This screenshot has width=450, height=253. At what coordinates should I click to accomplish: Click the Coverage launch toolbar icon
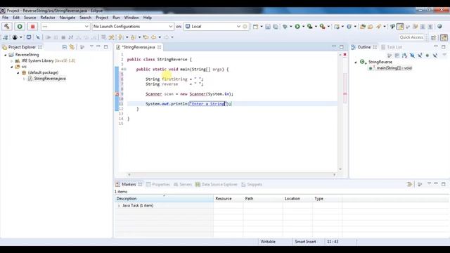point(309,27)
